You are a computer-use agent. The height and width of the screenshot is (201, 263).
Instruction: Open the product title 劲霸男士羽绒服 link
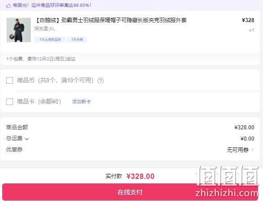coord(111,20)
